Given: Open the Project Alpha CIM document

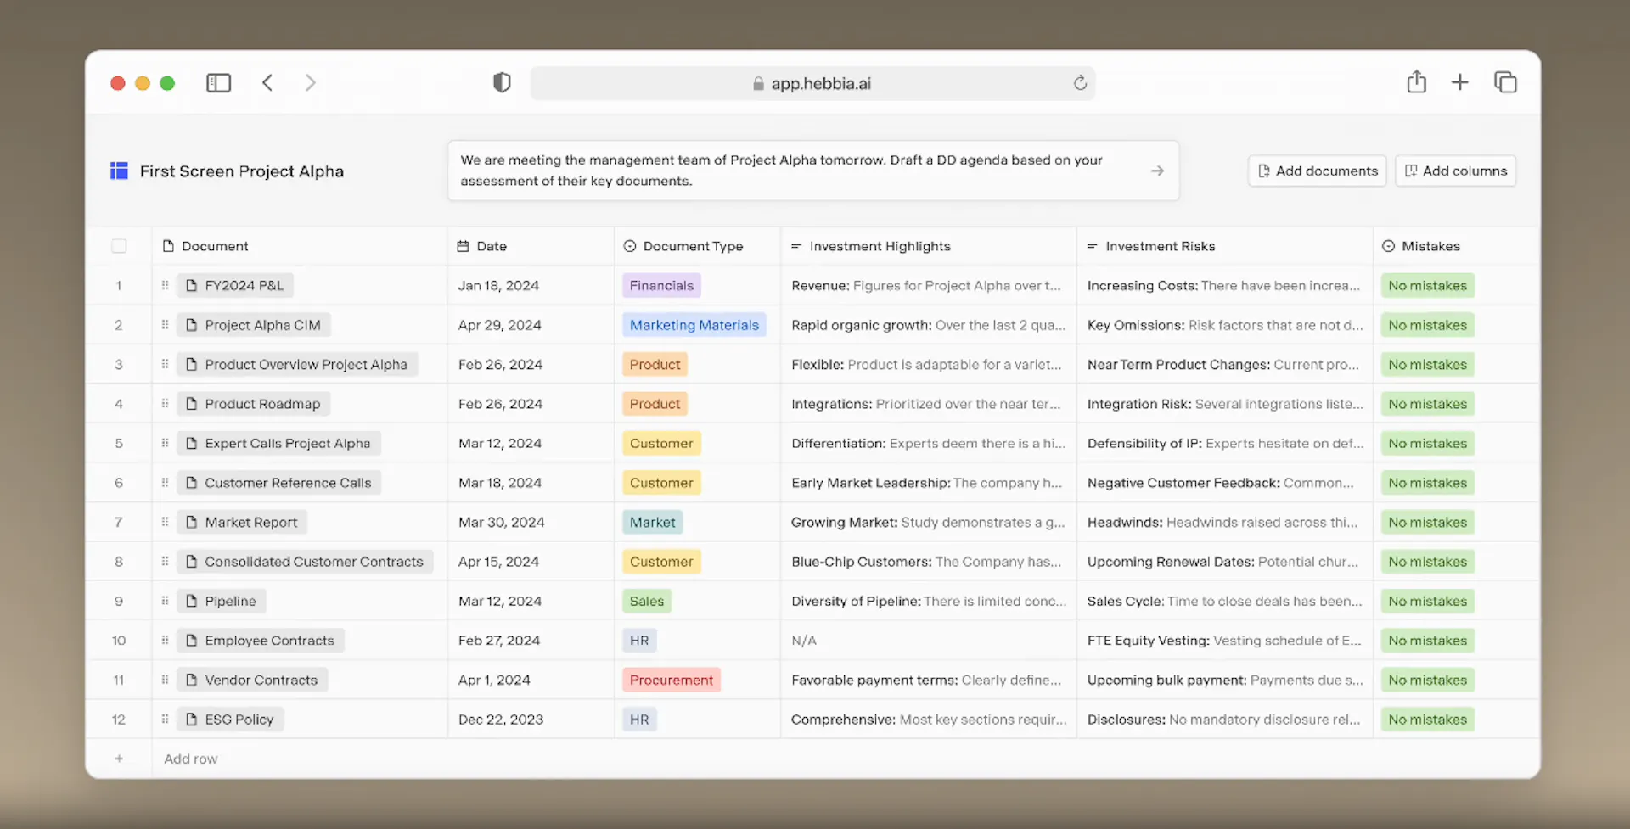Looking at the screenshot, I should point(254,325).
